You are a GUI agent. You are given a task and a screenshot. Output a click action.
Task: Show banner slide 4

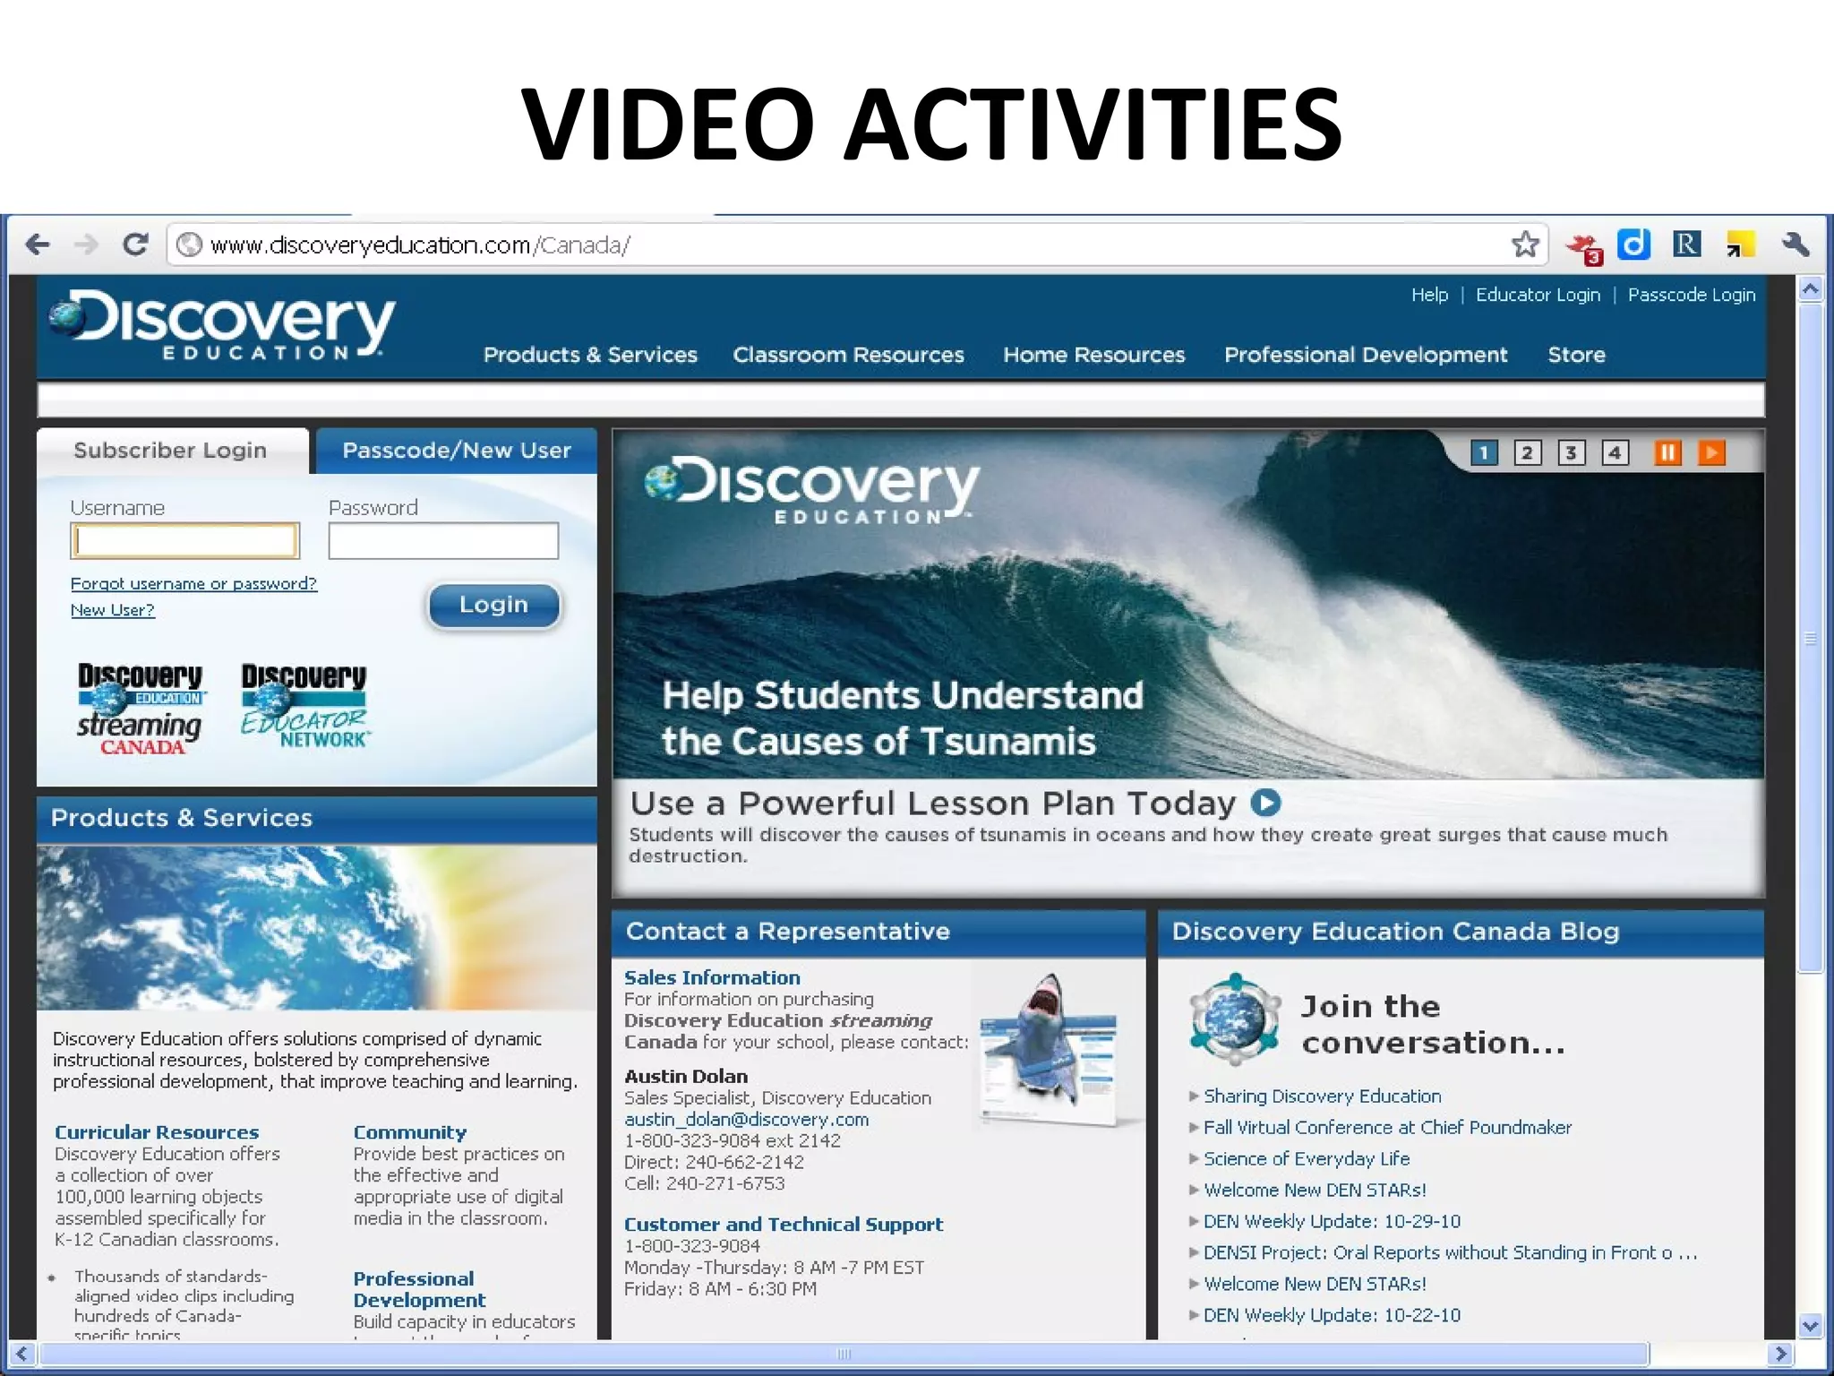coord(1615,452)
